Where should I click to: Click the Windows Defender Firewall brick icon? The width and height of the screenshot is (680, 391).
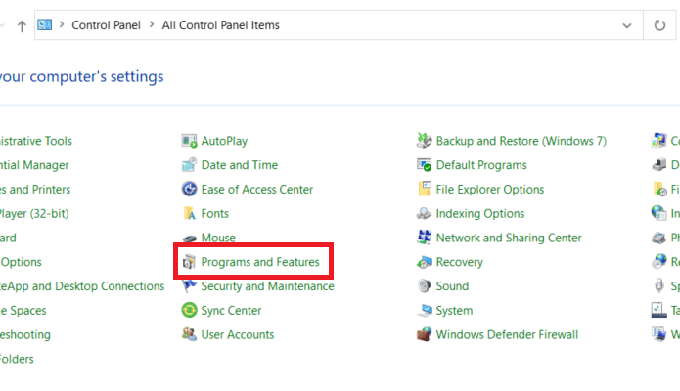424,334
